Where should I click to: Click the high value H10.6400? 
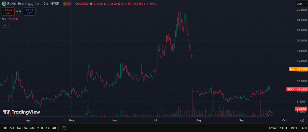(97, 4)
